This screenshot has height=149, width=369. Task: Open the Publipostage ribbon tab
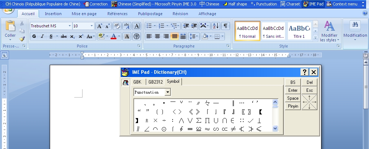pyautogui.click(x=150, y=14)
